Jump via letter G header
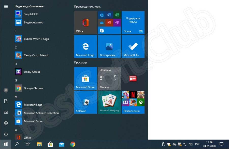This screenshot has height=149, width=229. 16,80
